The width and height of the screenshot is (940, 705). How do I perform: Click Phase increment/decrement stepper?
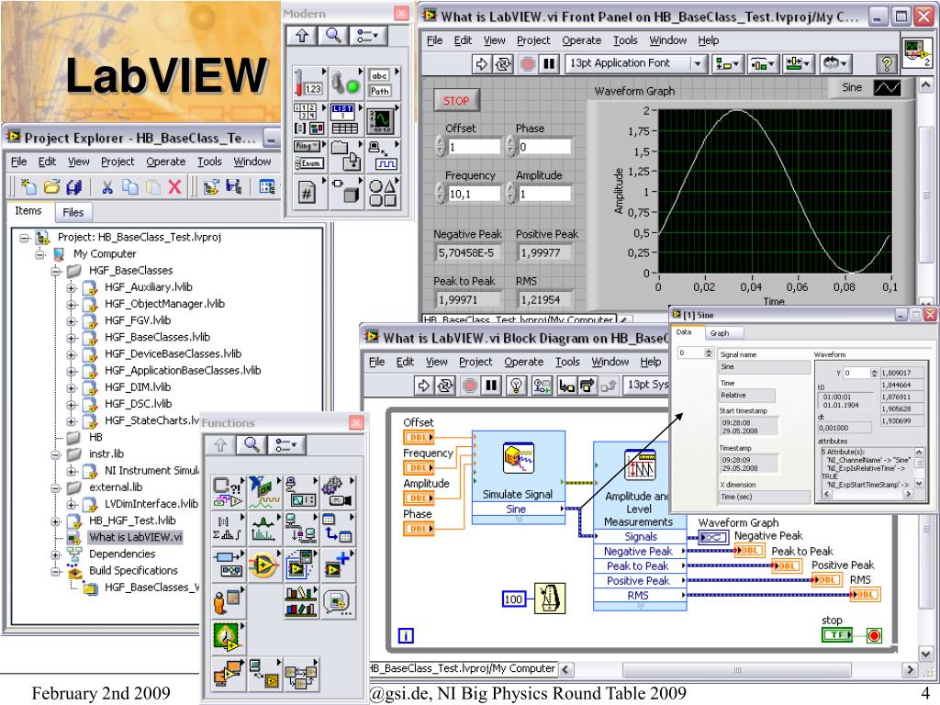pyautogui.click(x=511, y=146)
